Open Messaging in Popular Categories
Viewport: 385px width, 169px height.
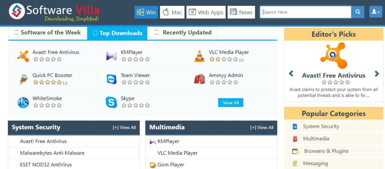315,164
